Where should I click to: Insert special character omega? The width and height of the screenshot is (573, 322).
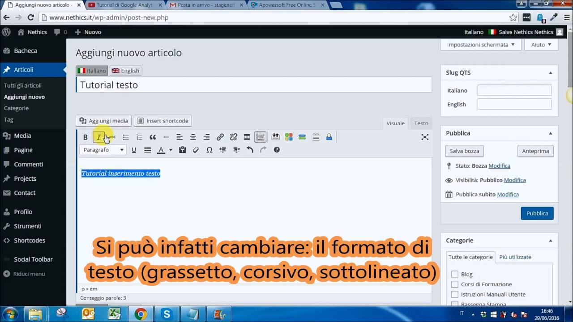pos(209,150)
